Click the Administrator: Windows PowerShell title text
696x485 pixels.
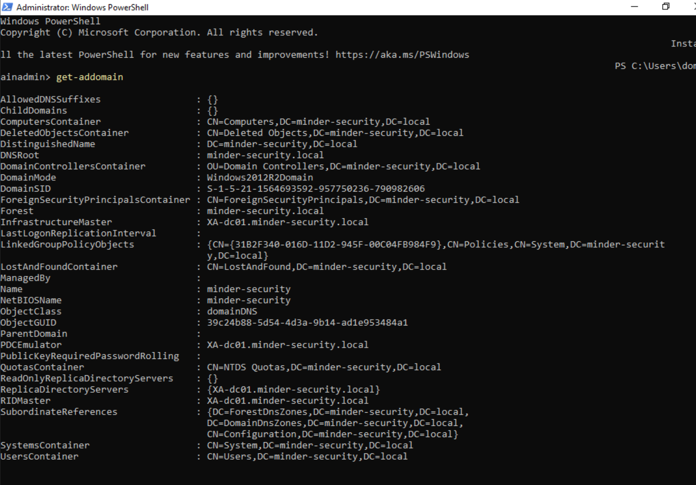pos(82,7)
